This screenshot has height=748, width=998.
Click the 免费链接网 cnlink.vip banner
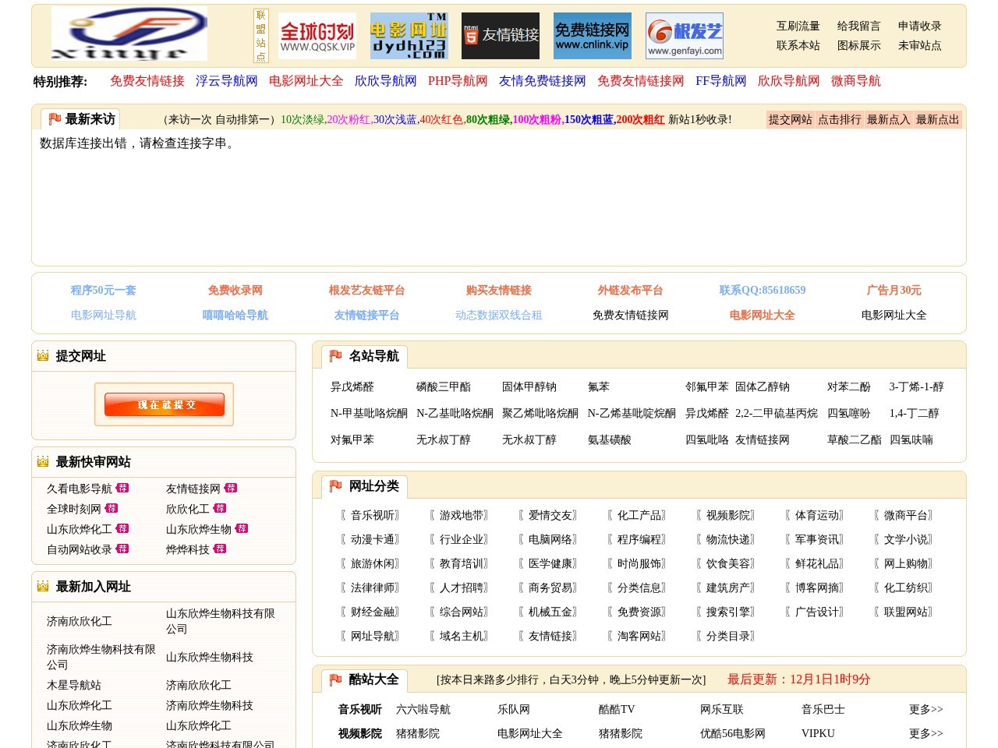coord(593,34)
